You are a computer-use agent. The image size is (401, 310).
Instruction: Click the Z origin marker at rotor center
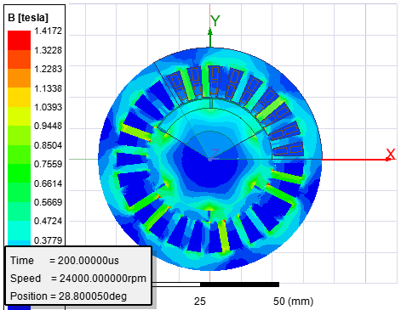(213, 155)
